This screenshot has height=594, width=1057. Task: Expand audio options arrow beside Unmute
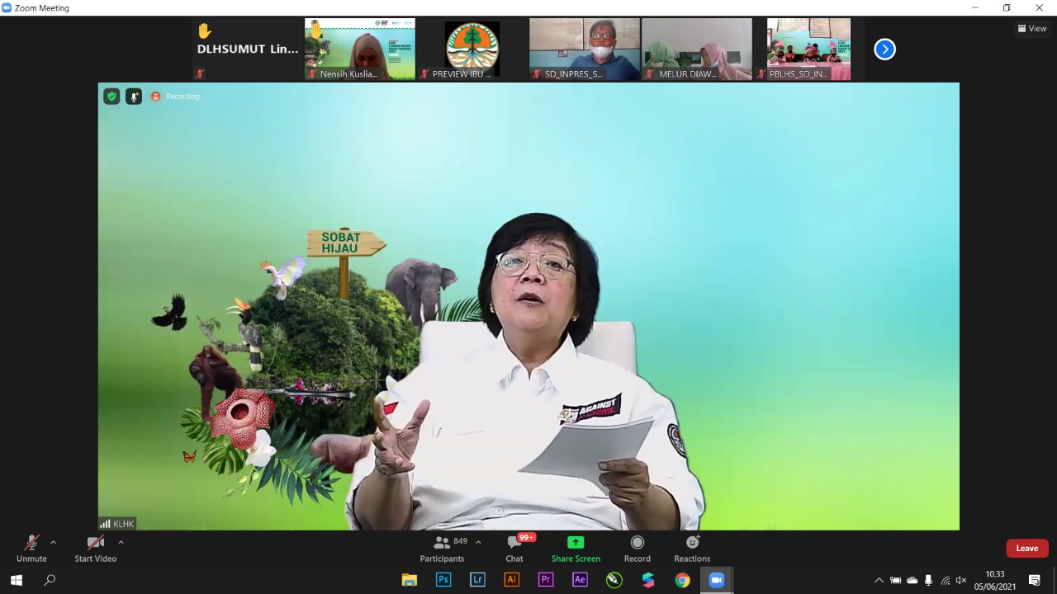tap(54, 543)
